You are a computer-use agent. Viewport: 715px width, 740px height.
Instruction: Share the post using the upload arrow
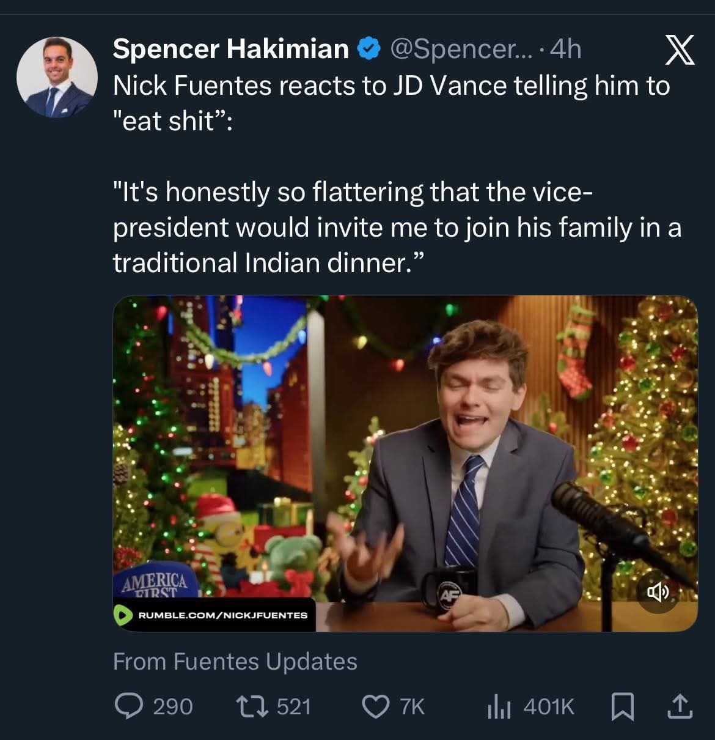coord(678,706)
